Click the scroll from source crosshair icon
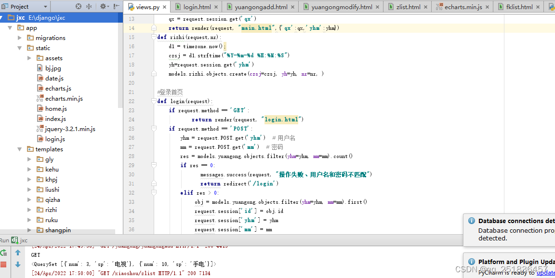 pyautogui.click(x=79, y=6)
